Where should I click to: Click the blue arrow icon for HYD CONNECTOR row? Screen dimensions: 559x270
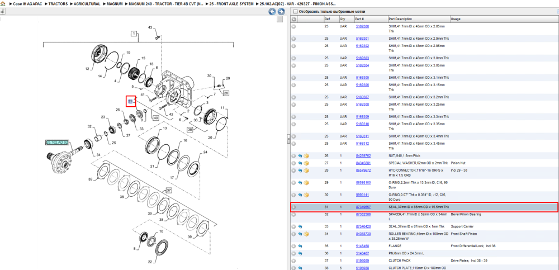pos(300,170)
